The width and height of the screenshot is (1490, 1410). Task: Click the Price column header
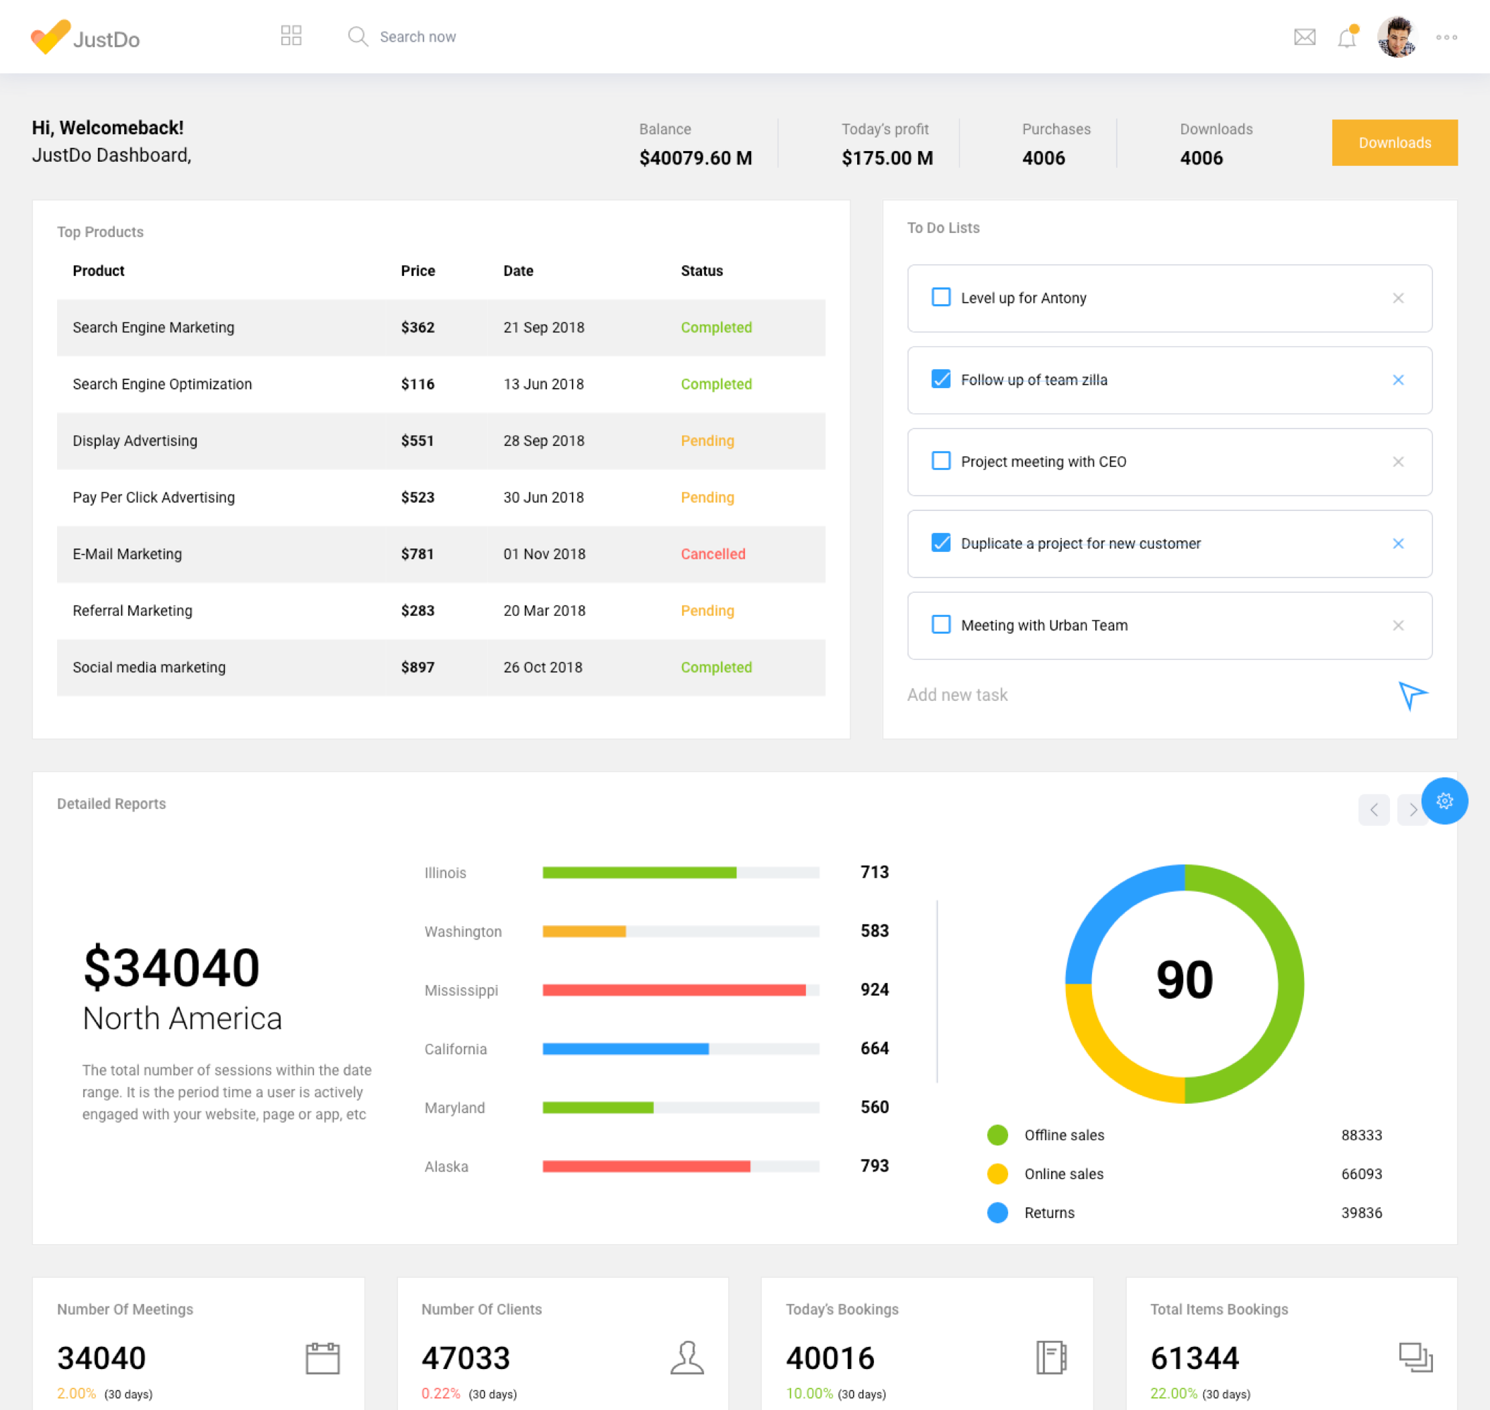pyautogui.click(x=417, y=271)
